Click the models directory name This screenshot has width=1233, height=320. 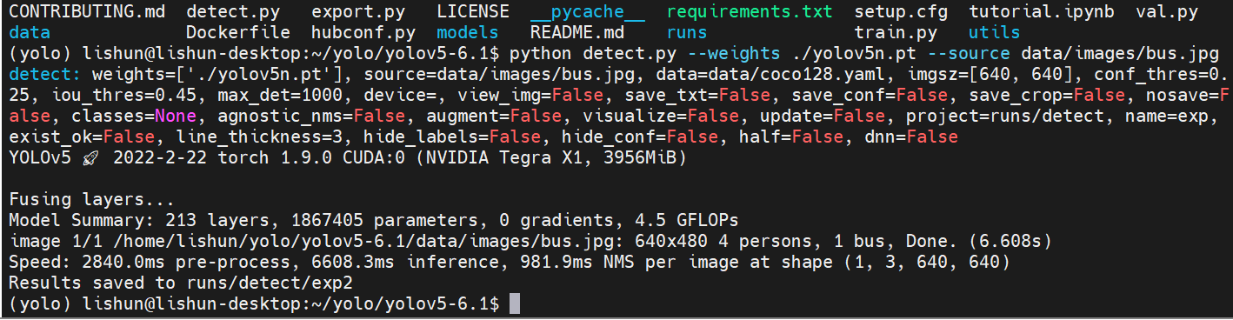[x=468, y=33]
